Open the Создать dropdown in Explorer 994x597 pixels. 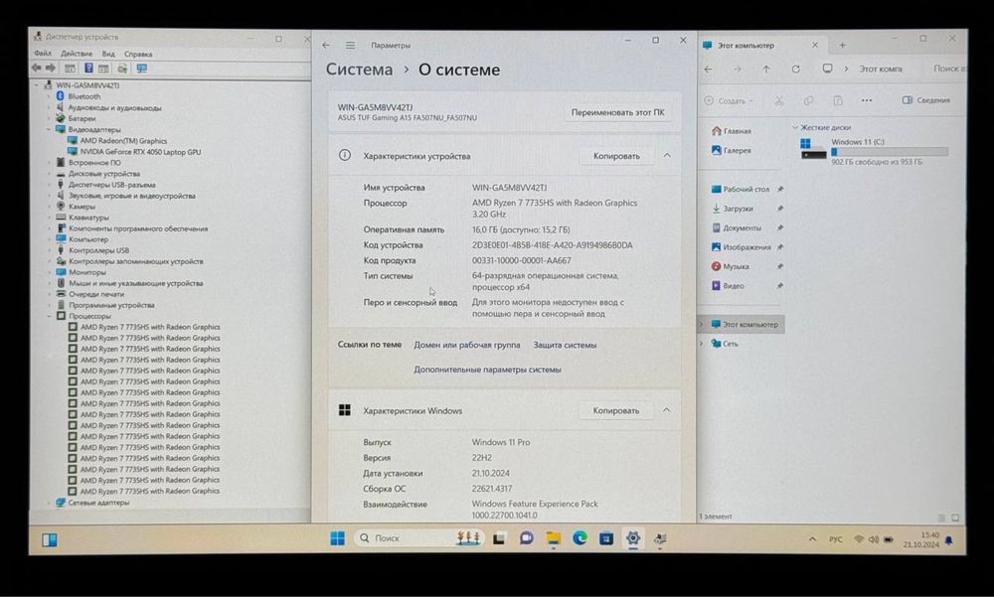pos(729,100)
